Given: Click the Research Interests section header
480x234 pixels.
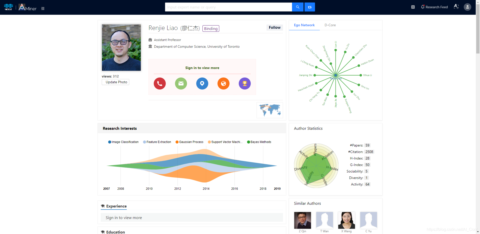Looking at the screenshot, I should pos(192,128).
